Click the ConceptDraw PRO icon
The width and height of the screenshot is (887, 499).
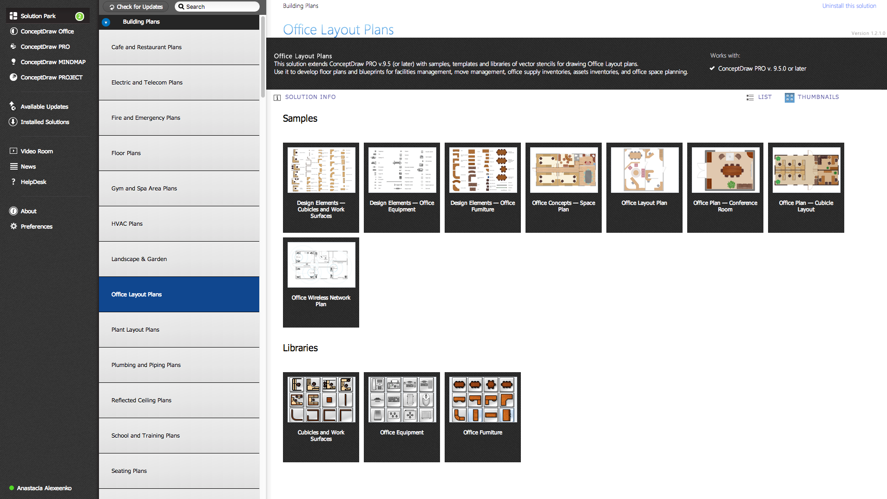coord(13,46)
